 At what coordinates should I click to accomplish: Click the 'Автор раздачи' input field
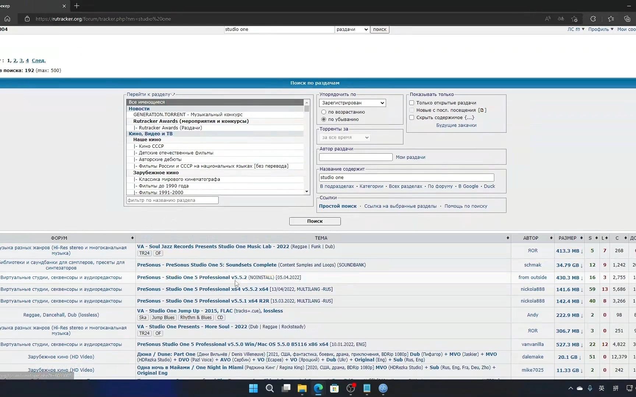356,157
